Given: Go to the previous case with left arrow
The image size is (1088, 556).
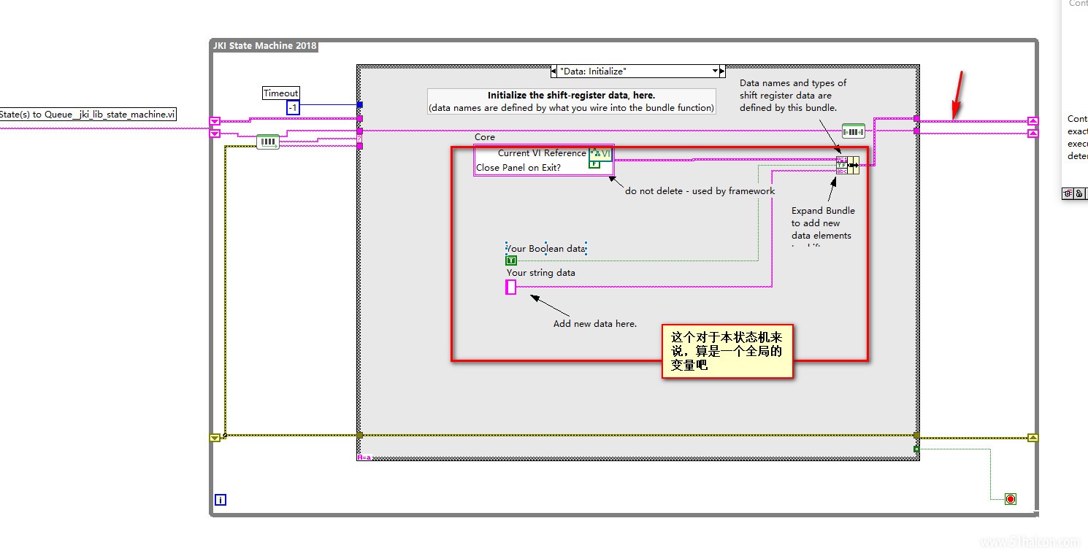Looking at the screenshot, I should coord(554,72).
